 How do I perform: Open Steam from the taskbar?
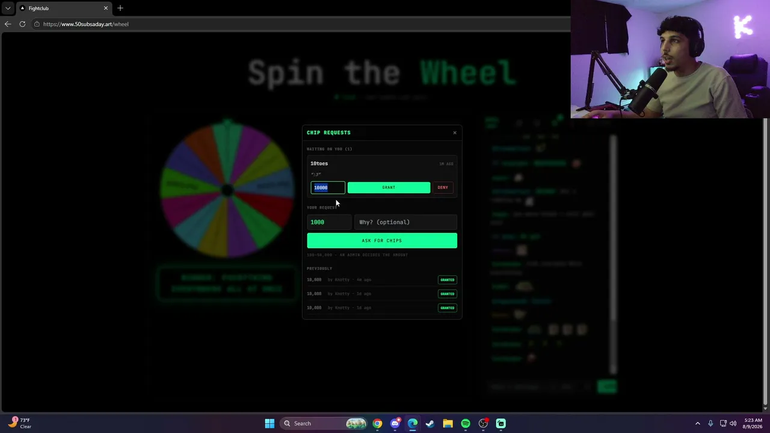coord(430,423)
